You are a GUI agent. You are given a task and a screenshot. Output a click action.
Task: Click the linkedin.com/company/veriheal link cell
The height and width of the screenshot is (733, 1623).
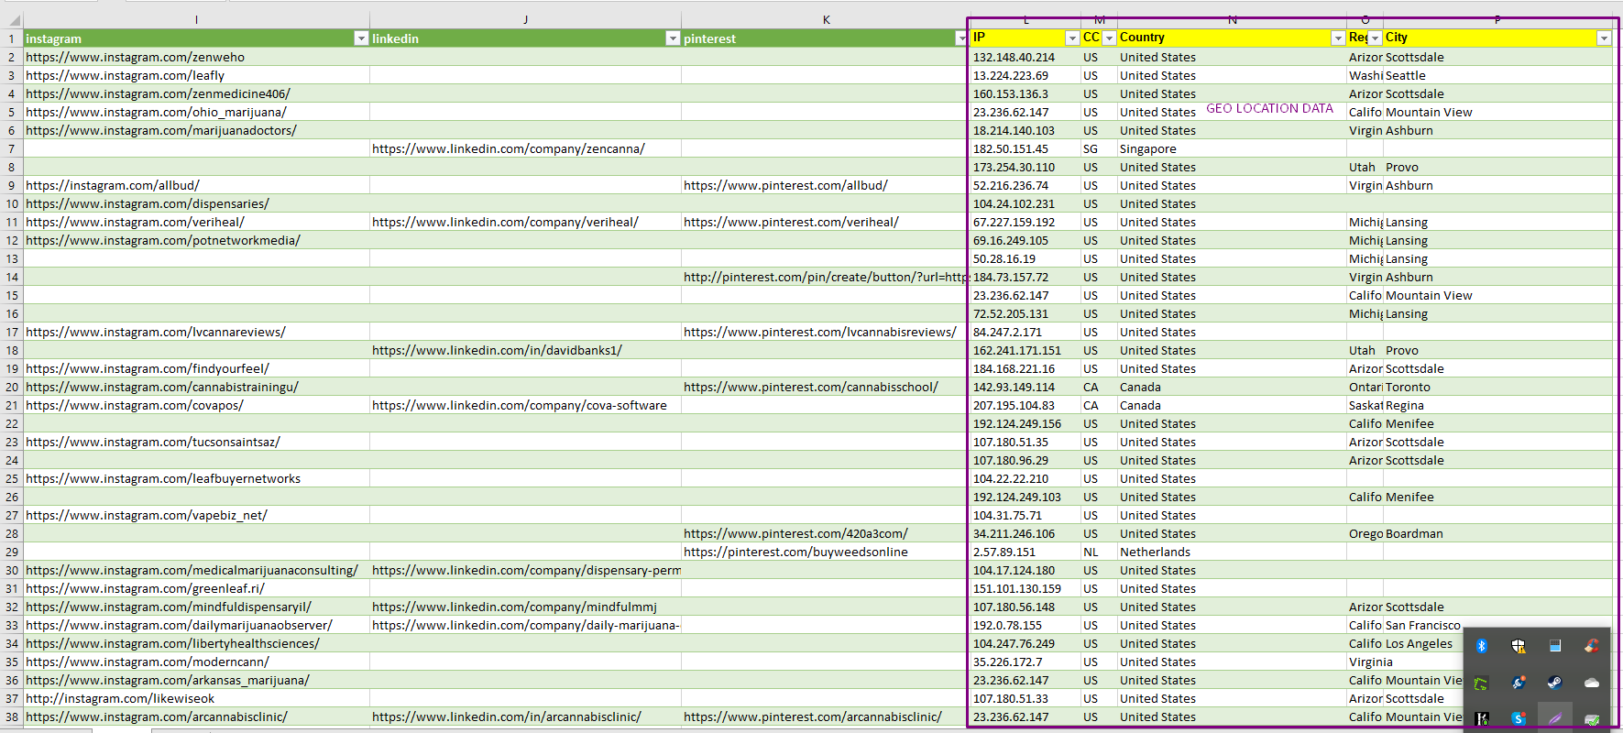pyautogui.click(x=525, y=222)
